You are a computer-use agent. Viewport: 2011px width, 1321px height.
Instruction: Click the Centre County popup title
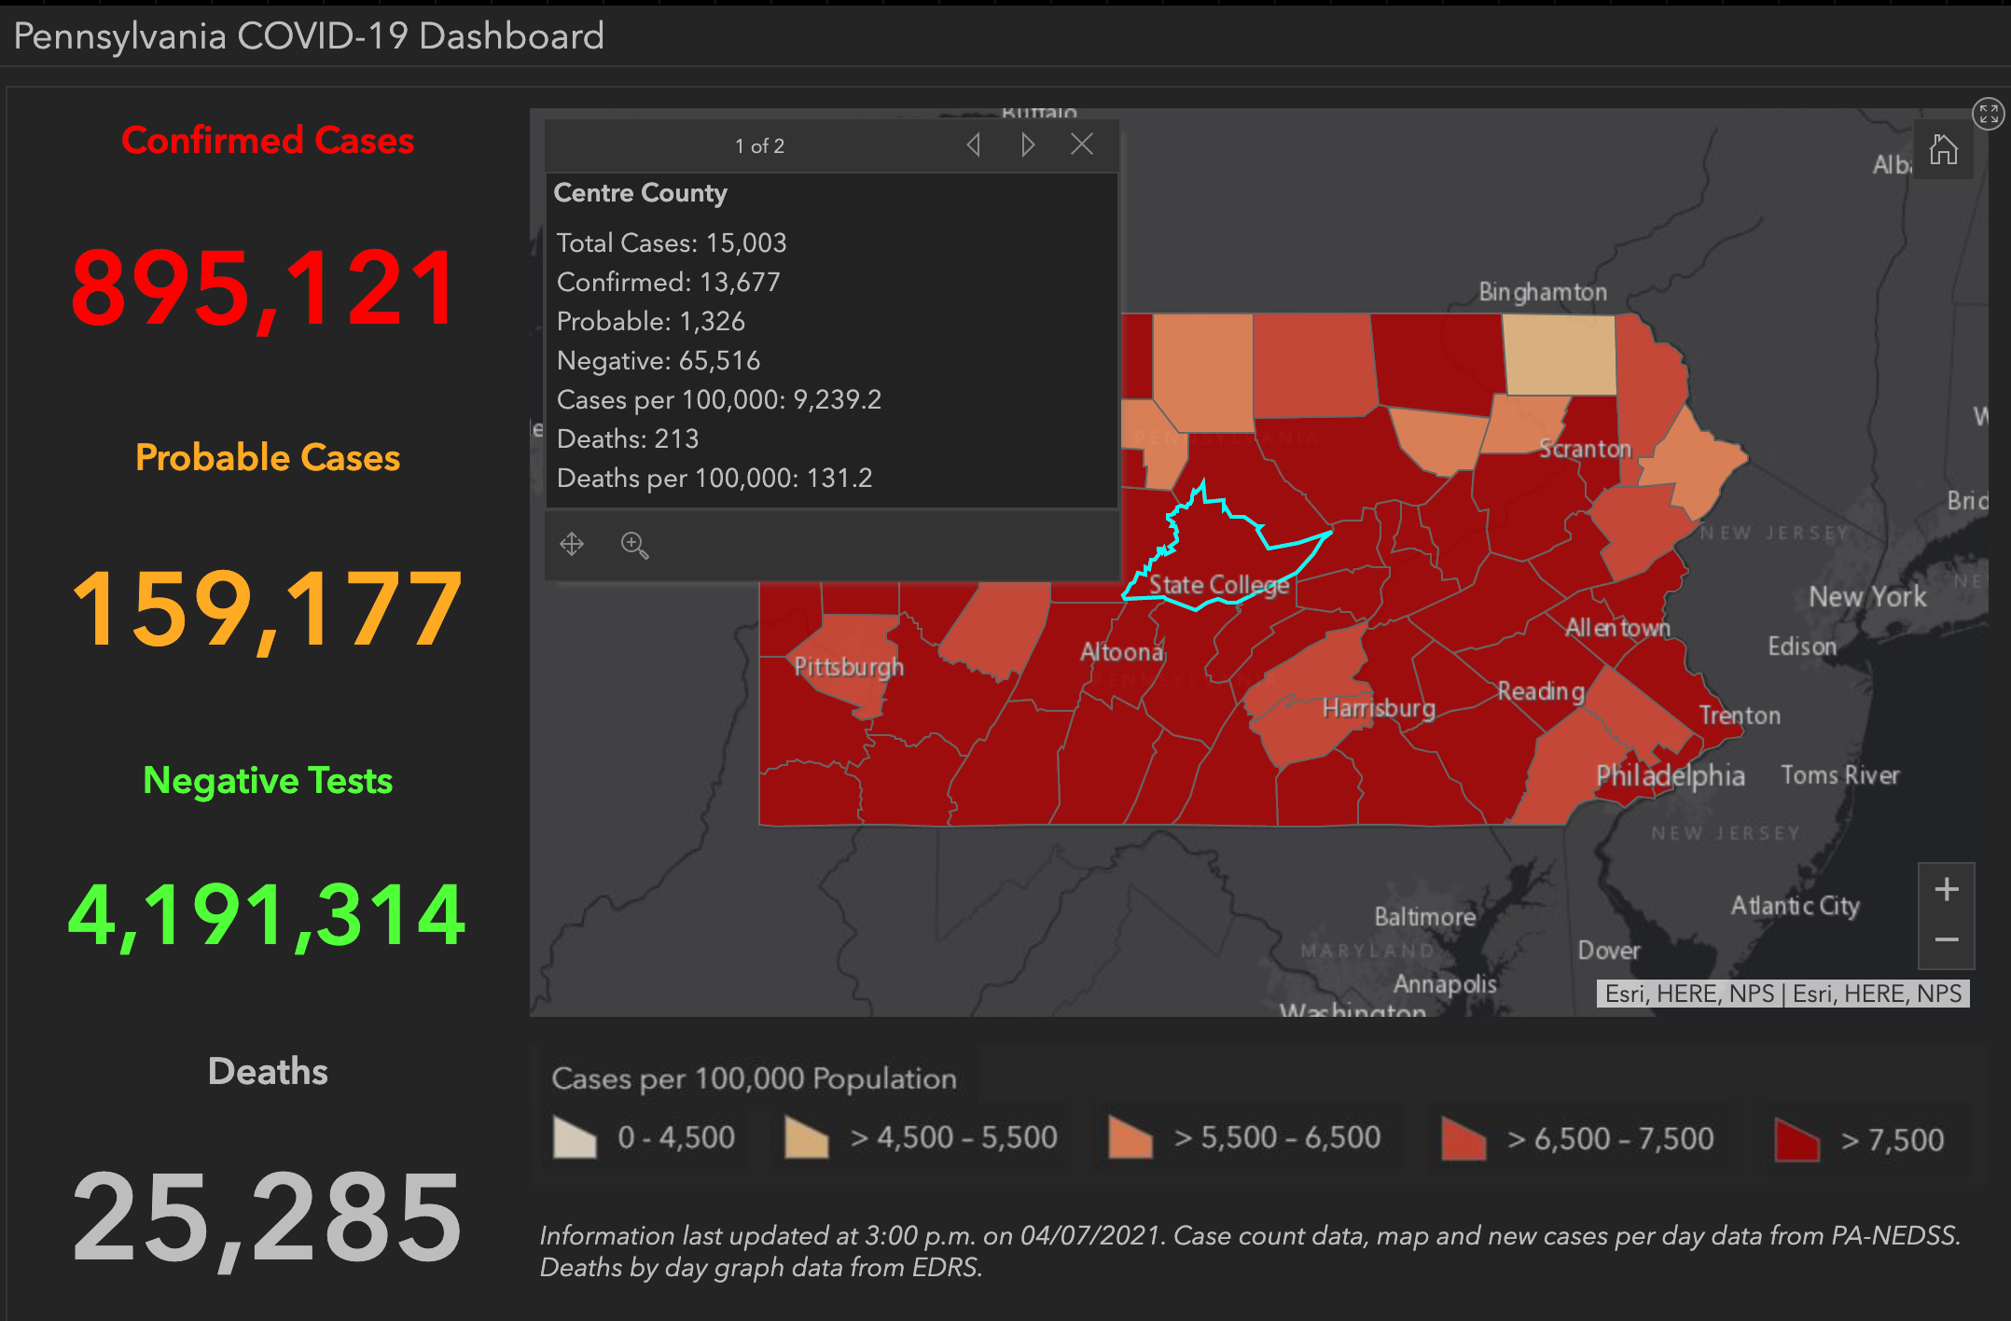[640, 192]
